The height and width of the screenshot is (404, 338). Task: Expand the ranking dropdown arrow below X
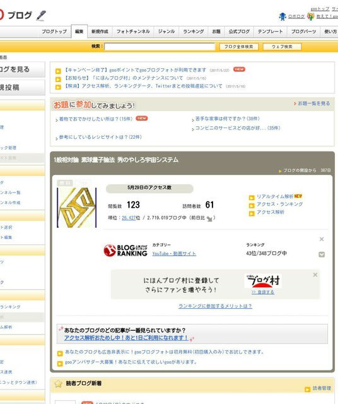322,254
